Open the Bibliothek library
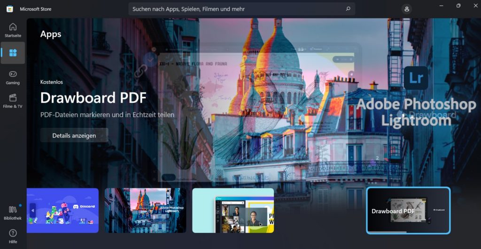The height and width of the screenshot is (249, 481). coord(13,213)
